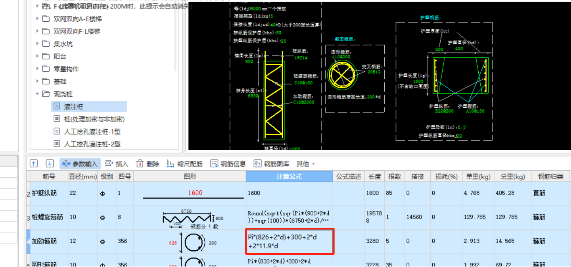Select the 双网双向F-L楼梯 folder label
Viewport: 571px width, 267px height.
click(77, 31)
